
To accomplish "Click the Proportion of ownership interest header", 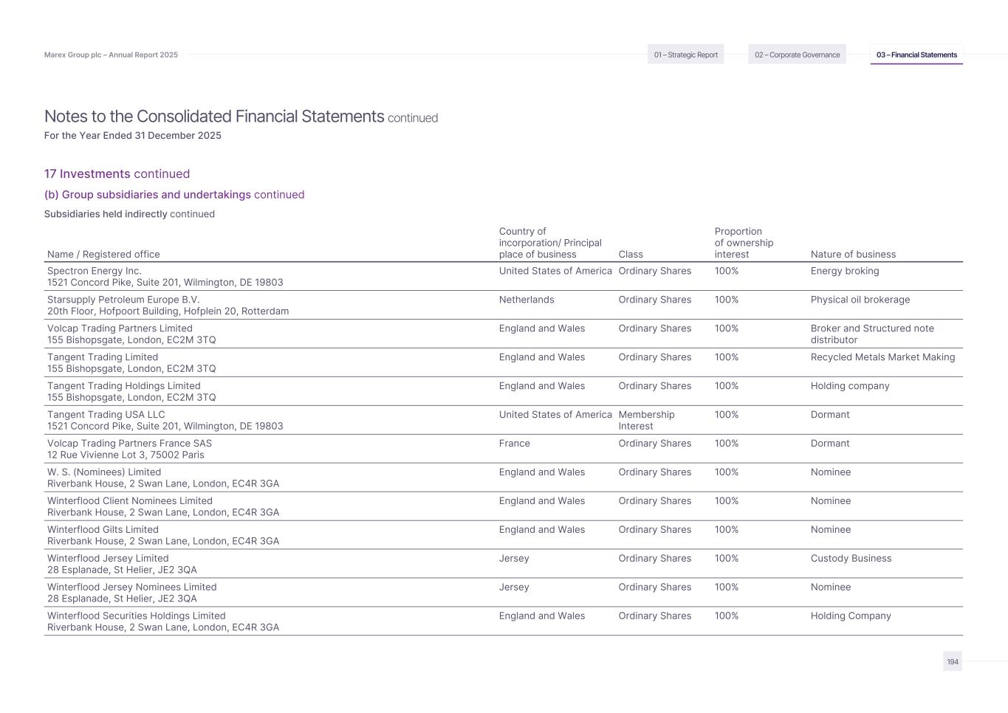I will click(744, 243).
